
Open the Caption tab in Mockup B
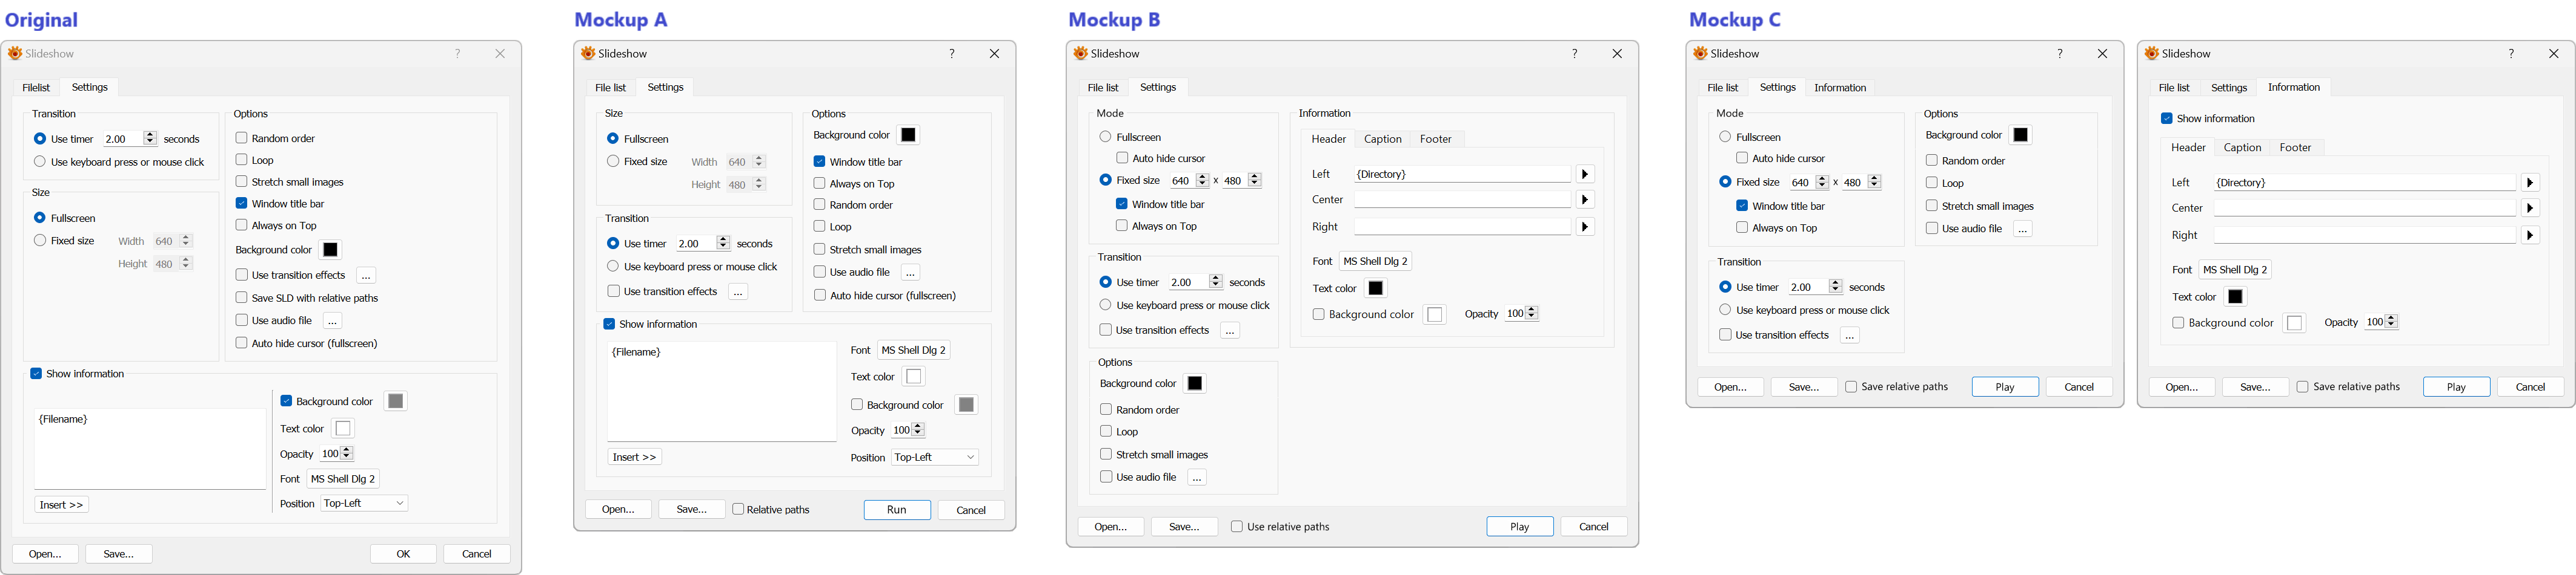click(1382, 140)
